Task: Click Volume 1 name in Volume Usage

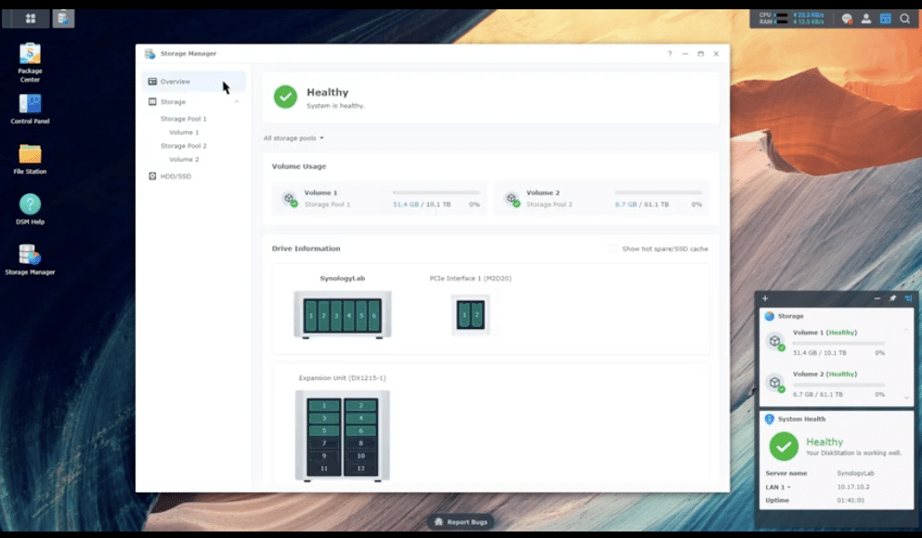Action: click(320, 193)
